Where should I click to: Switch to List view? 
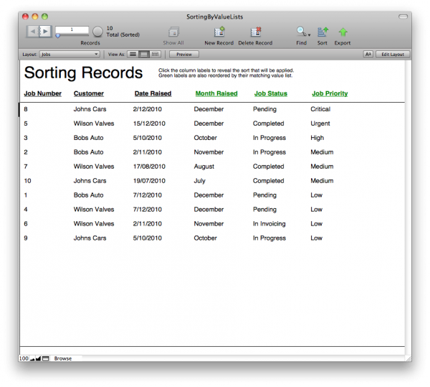pos(144,55)
